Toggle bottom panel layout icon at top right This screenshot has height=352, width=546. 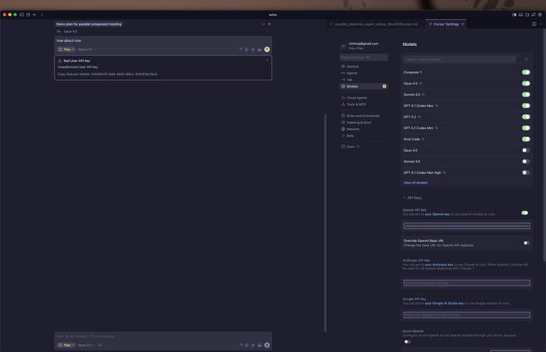(x=521, y=14)
